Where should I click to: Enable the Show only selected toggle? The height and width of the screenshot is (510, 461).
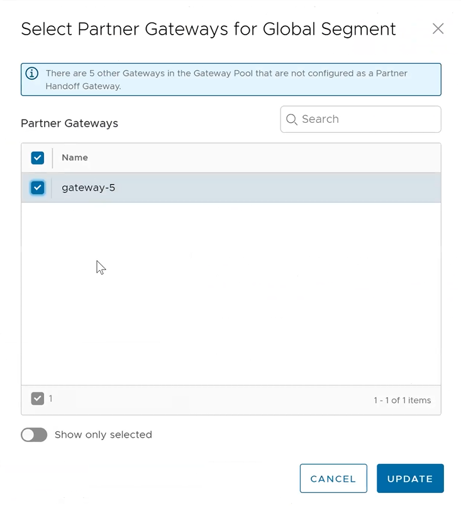[34, 435]
